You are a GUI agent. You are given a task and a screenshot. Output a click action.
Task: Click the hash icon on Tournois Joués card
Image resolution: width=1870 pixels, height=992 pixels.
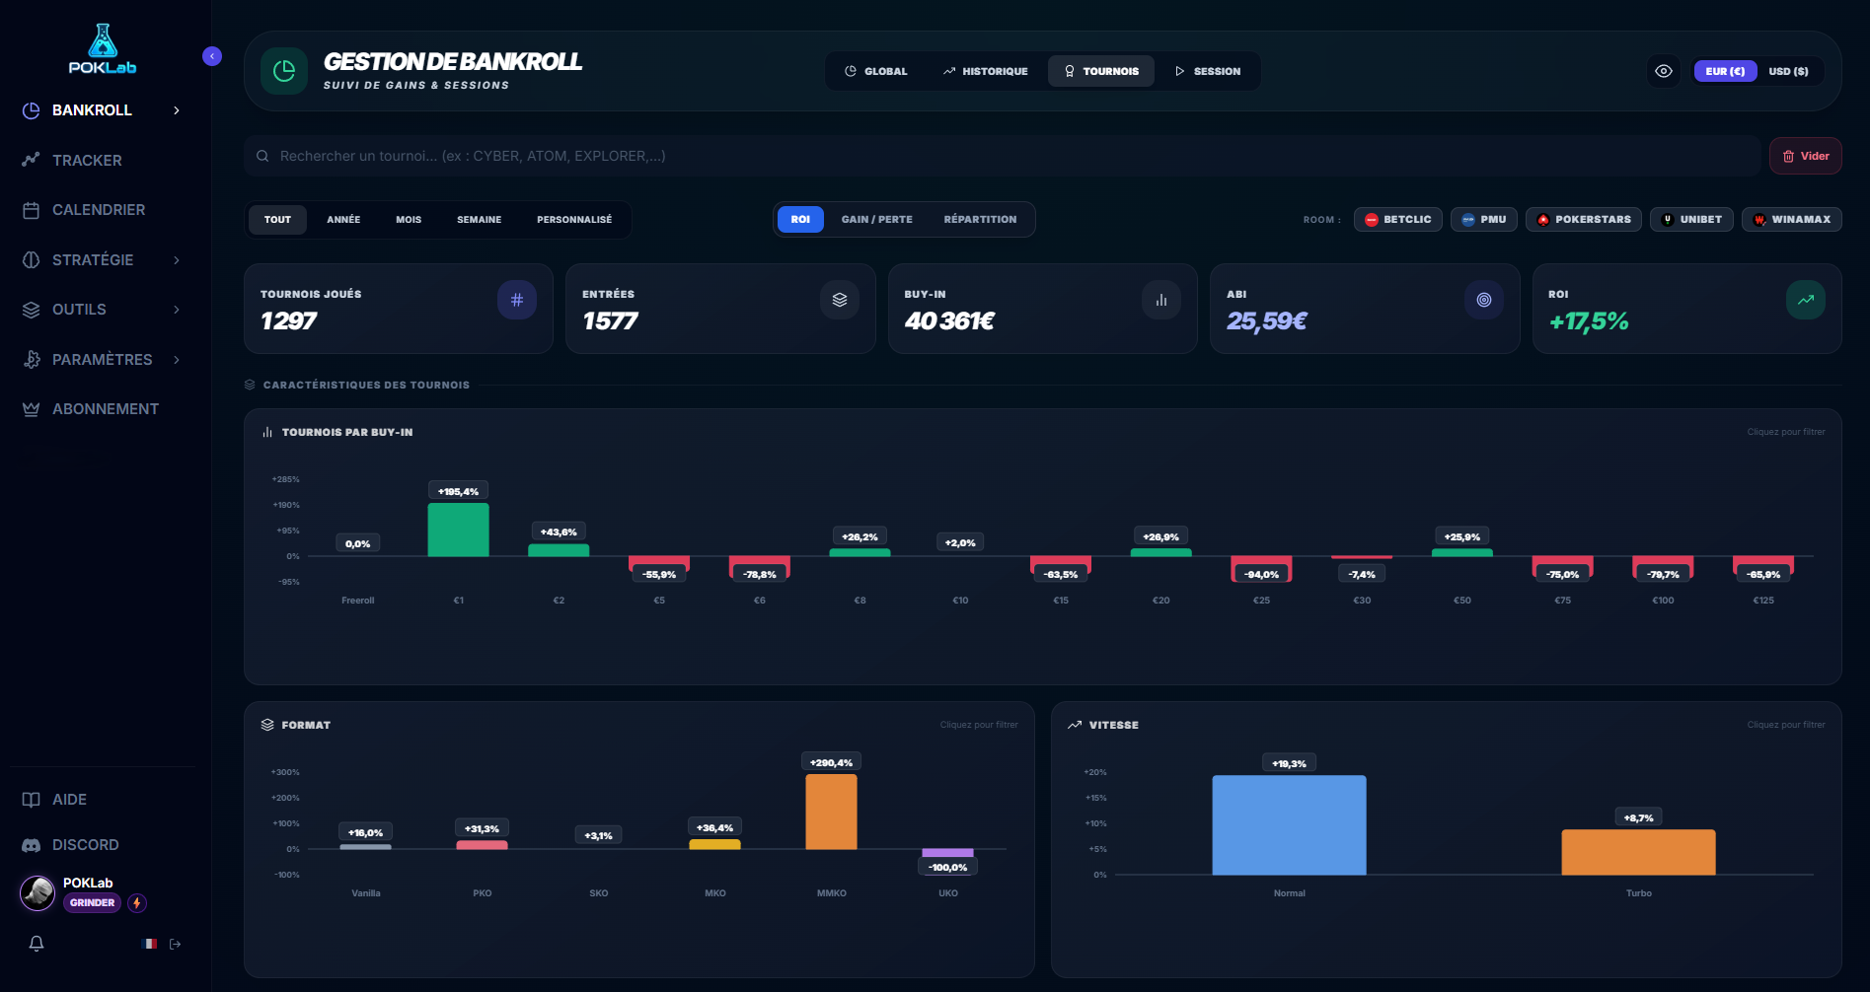[517, 300]
